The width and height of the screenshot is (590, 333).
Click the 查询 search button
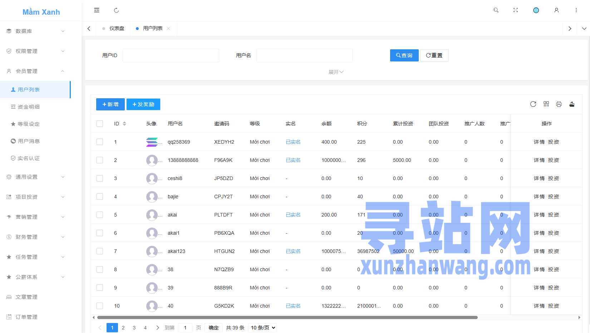pyautogui.click(x=404, y=55)
